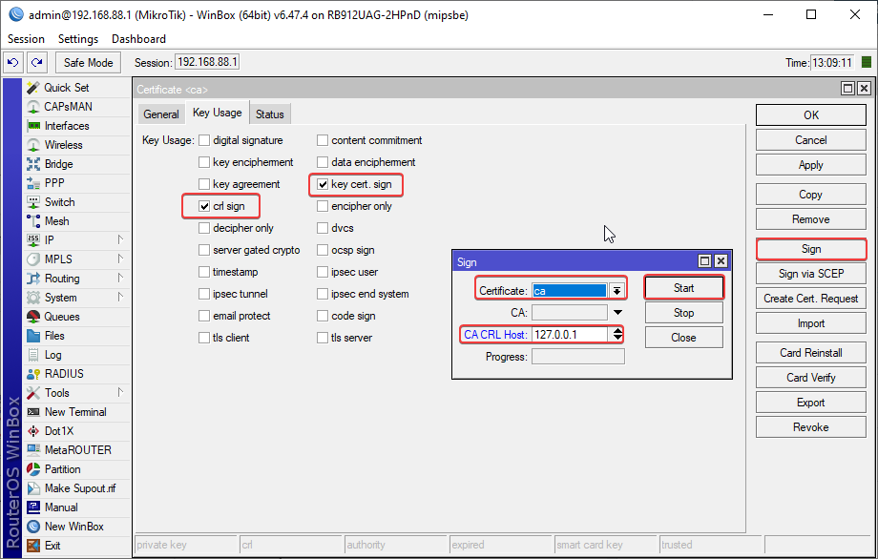Uncheck crl sign checkbox
The width and height of the screenshot is (878, 559).
coord(204,206)
